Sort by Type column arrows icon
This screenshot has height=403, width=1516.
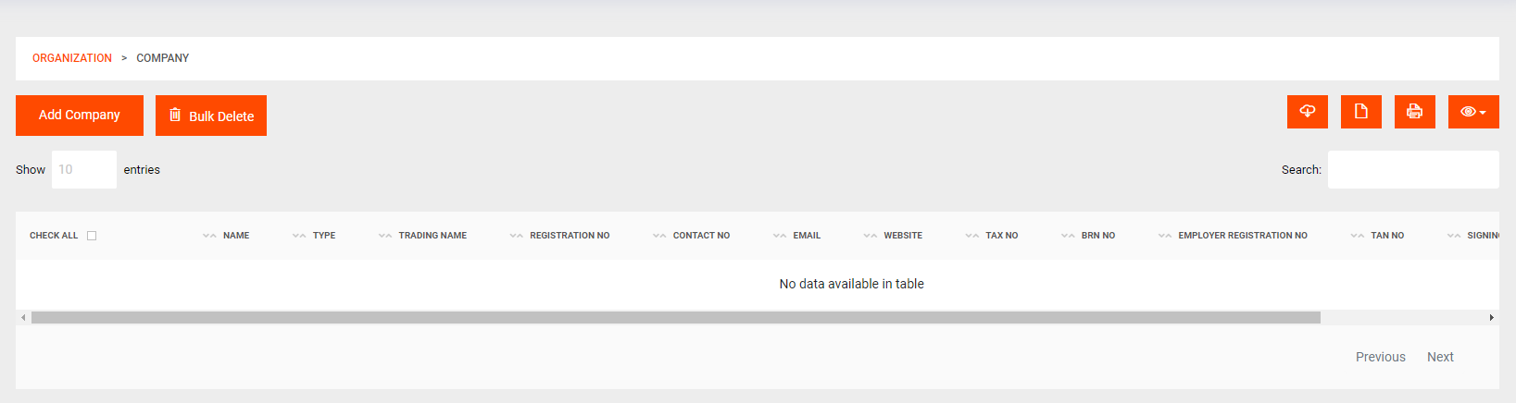[299, 236]
